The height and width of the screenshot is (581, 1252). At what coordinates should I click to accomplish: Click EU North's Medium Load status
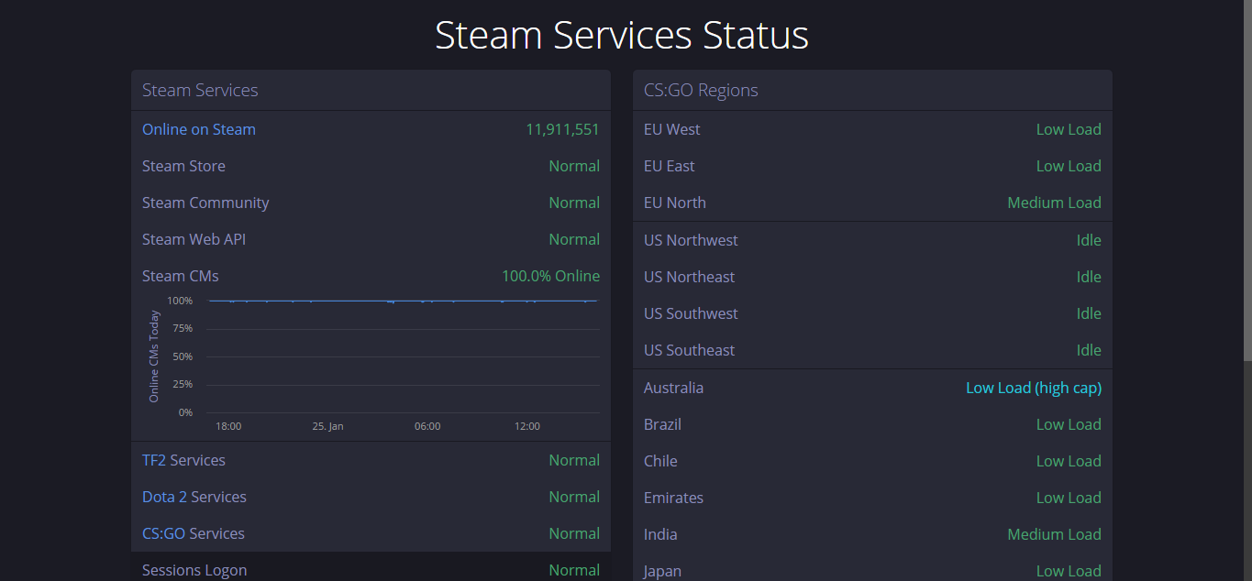pyautogui.click(x=1055, y=203)
